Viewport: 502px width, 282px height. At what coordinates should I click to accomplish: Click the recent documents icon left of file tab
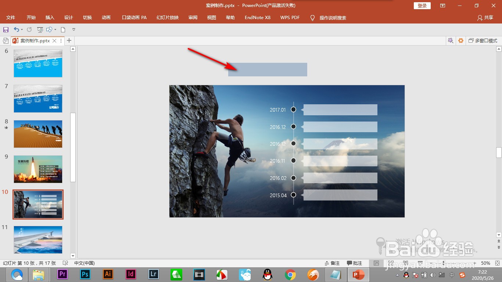(x=6, y=41)
